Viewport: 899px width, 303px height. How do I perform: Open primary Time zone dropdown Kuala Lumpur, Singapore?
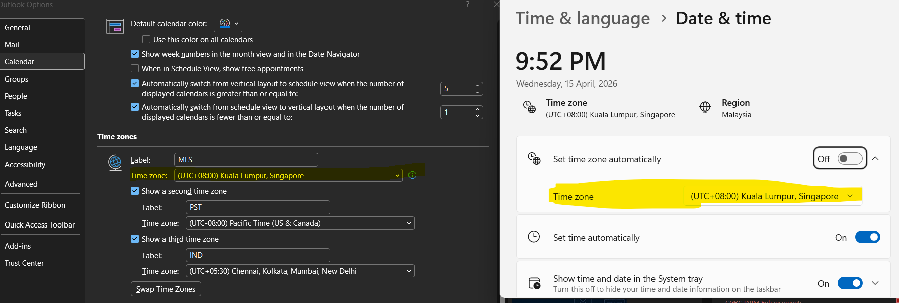tap(288, 175)
